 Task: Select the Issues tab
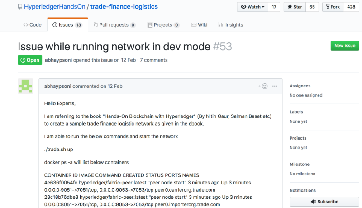click(x=67, y=25)
